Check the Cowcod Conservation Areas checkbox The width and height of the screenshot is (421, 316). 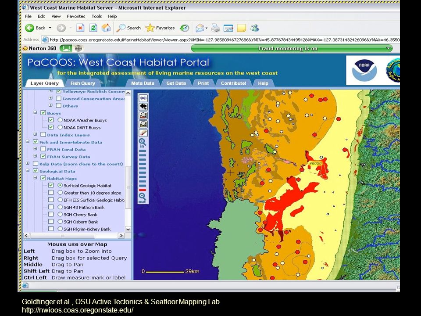58,98
